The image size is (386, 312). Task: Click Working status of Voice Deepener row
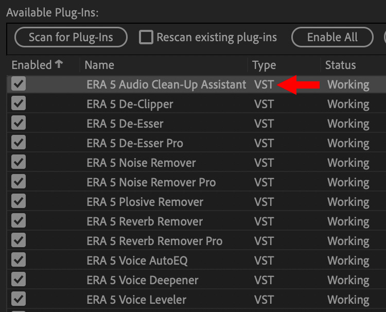pos(348,281)
